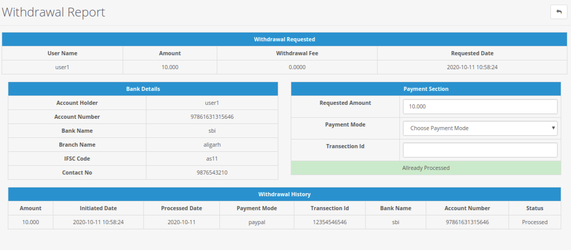Click the Withdrawal Report page title
The width and height of the screenshot is (571, 250).
pyautogui.click(x=53, y=12)
